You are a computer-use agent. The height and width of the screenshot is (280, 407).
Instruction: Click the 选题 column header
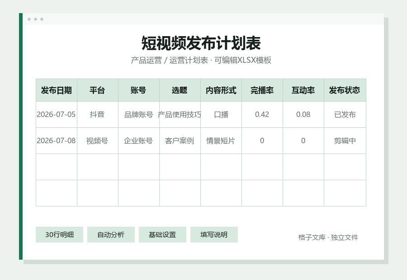(180, 90)
